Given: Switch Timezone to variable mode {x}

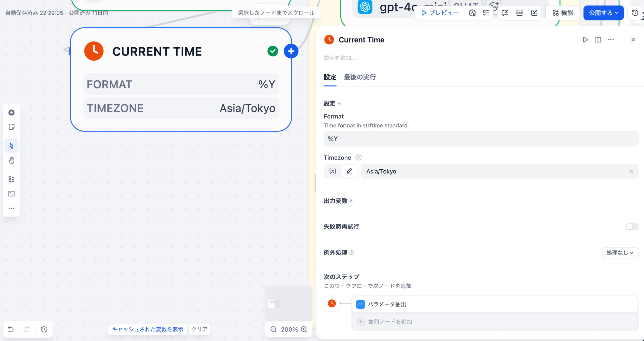Looking at the screenshot, I should 333,171.
